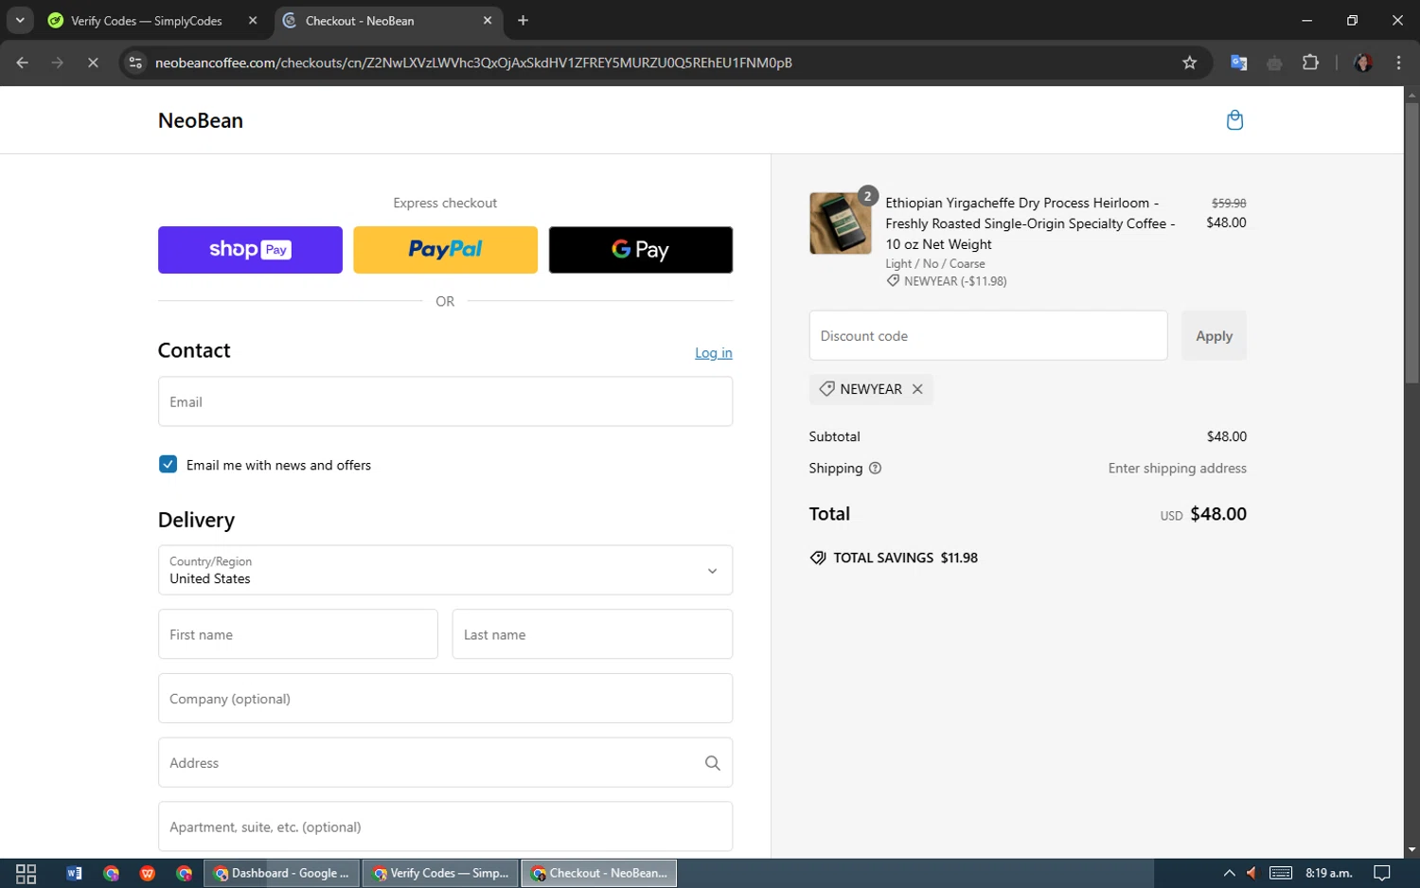Click the muted speaker volume icon

point(1251,873)
